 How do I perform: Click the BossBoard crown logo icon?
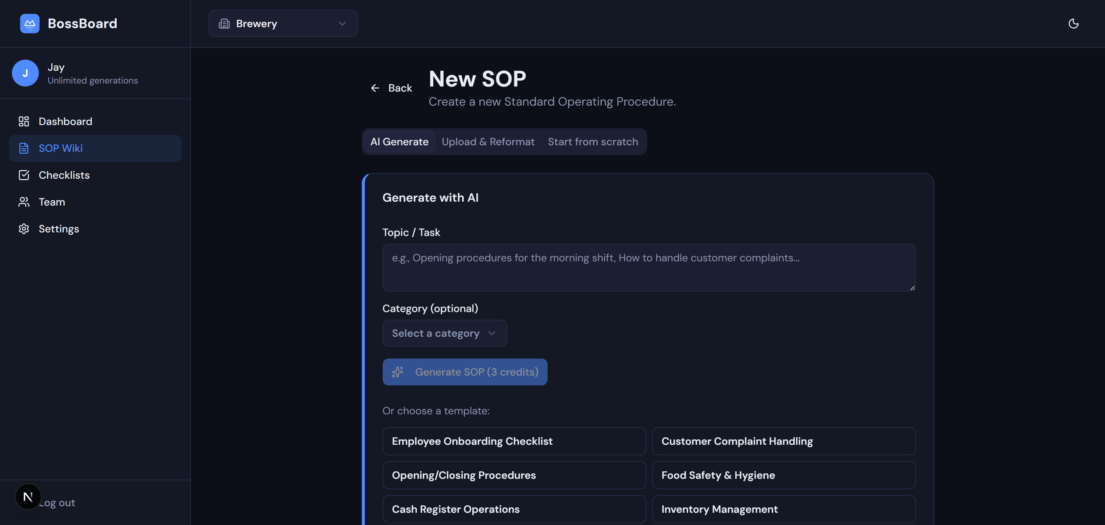(30, 24)
